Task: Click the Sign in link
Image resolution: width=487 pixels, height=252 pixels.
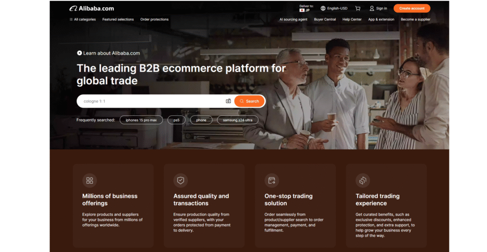Action: click(x=379, y=8)
